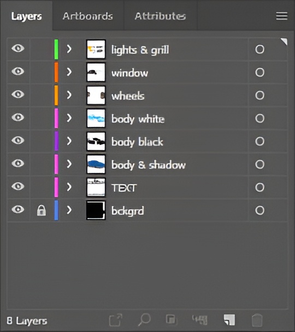Screen dimensions: 295x332
Task: Unlock the bckgrd layer padlock
Action: pyautogui.click(x=41, y=210)
